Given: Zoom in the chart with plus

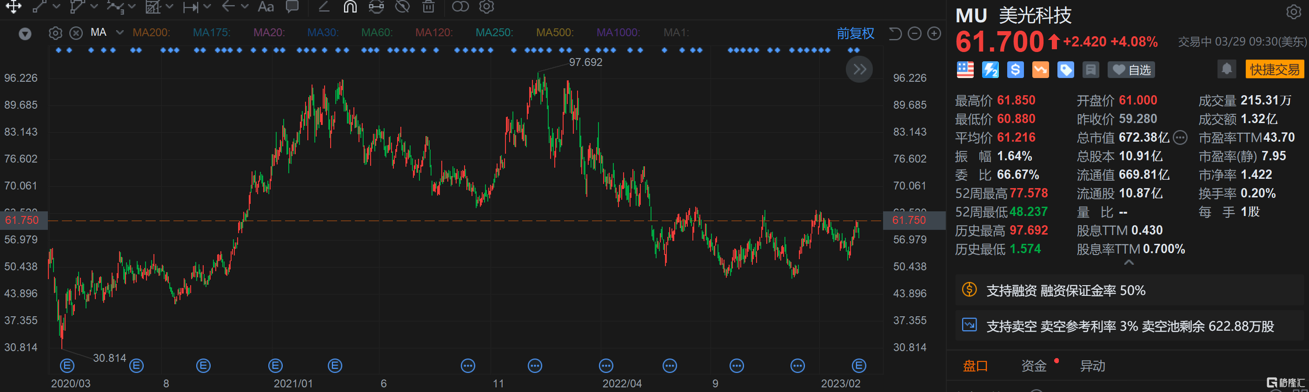Looking at the screenshot, I should [x=934, y=33].
